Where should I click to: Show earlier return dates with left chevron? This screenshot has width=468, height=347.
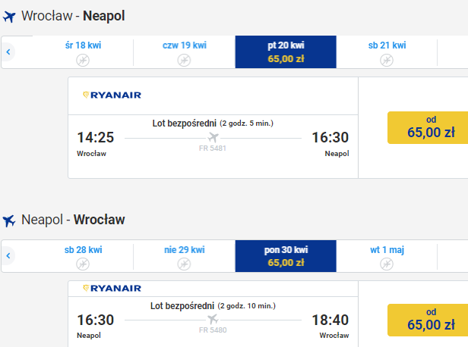(8, 255)
